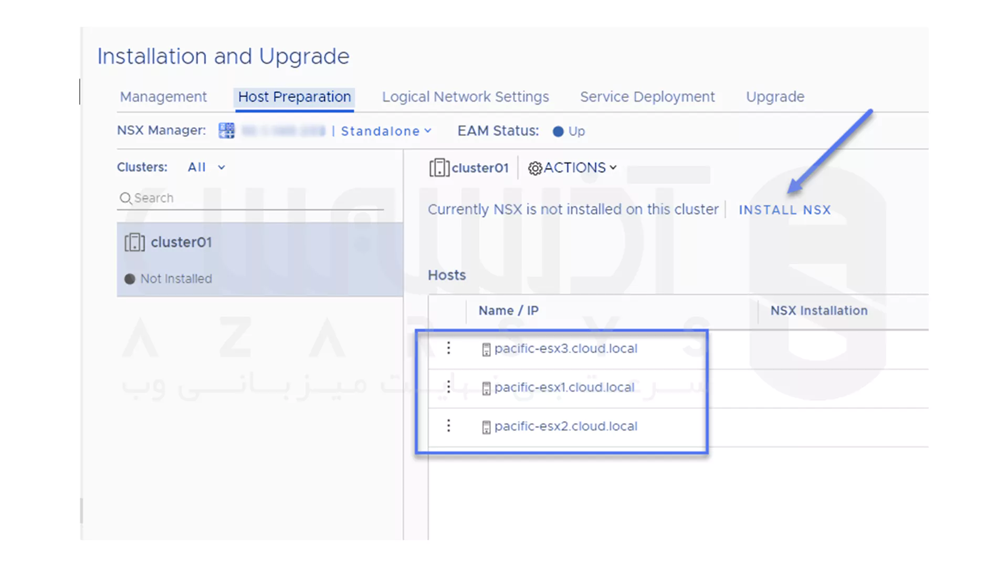Go to the Upgrade tab

click(775, 97)
